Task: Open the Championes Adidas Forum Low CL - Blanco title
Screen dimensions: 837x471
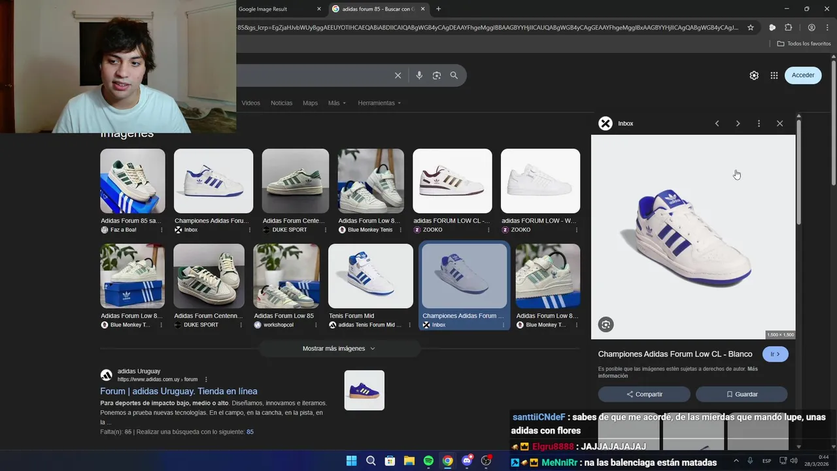Action: (x=675, y=354)
